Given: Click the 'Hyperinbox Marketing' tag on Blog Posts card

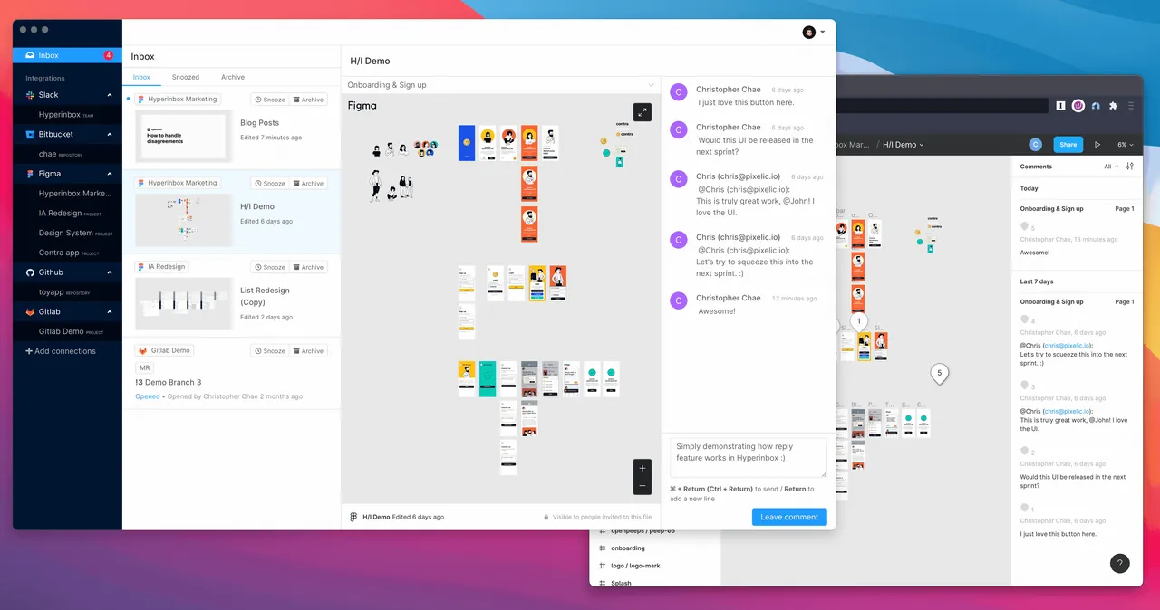Looking at the screenshot, I should pos(178,100).
